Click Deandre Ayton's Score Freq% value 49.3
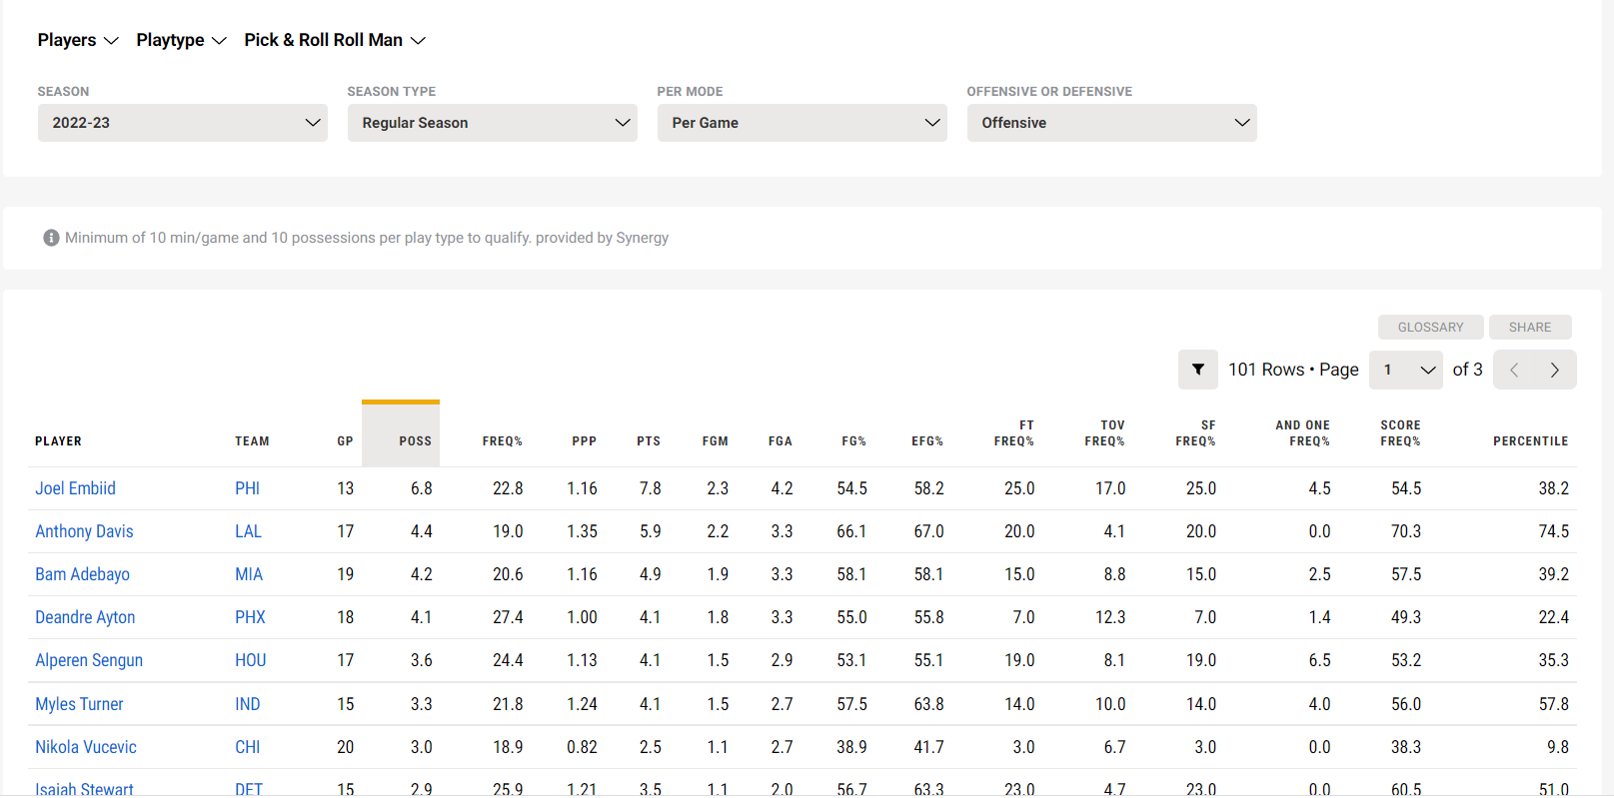This screenshot has height=798, width=1614. pyautogui.click(x=1406, y=617)
